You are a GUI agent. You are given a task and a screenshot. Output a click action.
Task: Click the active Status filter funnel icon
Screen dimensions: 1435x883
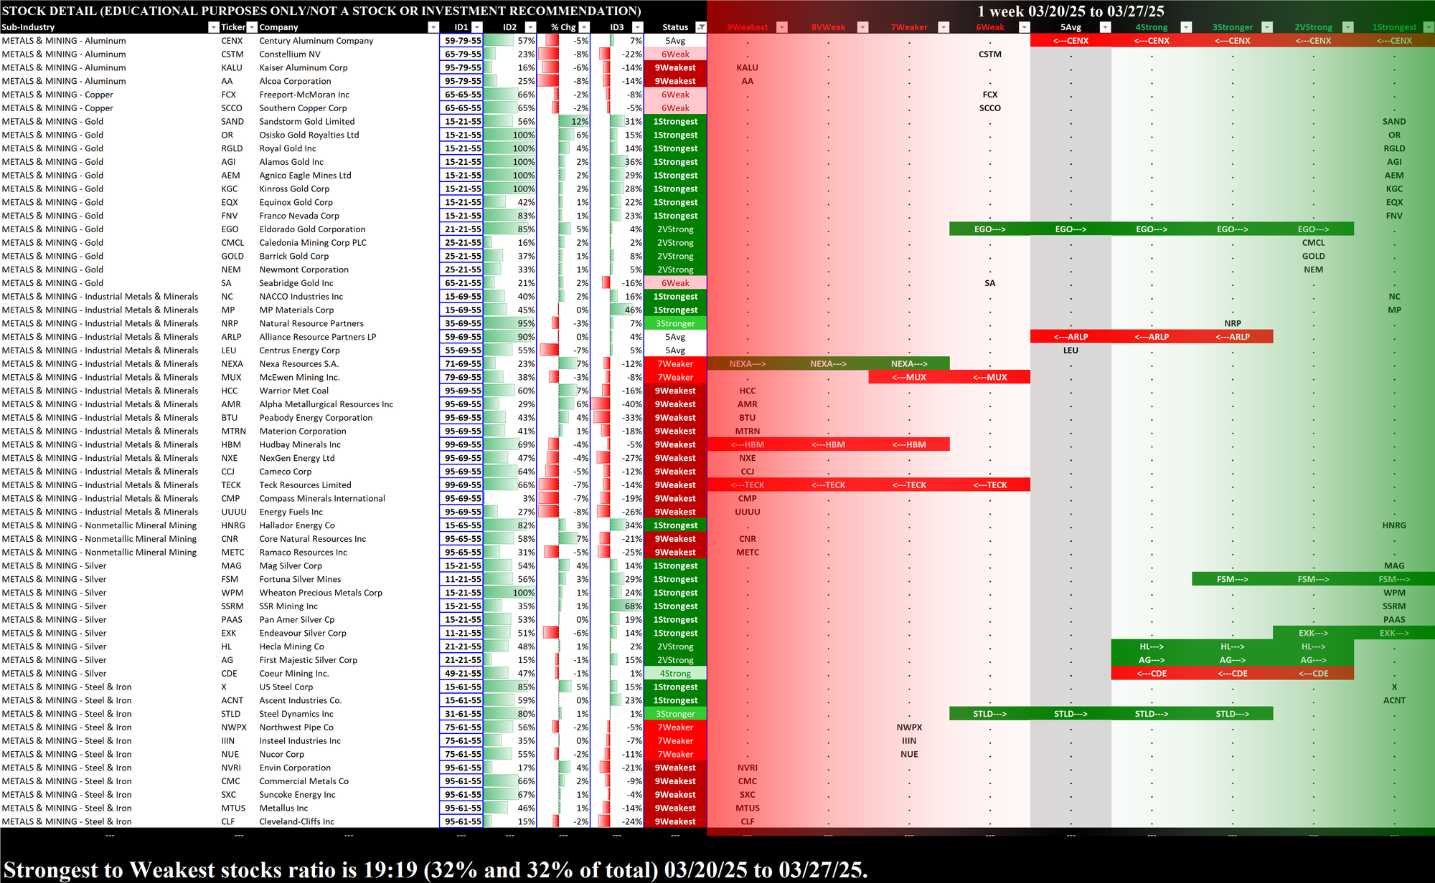click(701, 27)
